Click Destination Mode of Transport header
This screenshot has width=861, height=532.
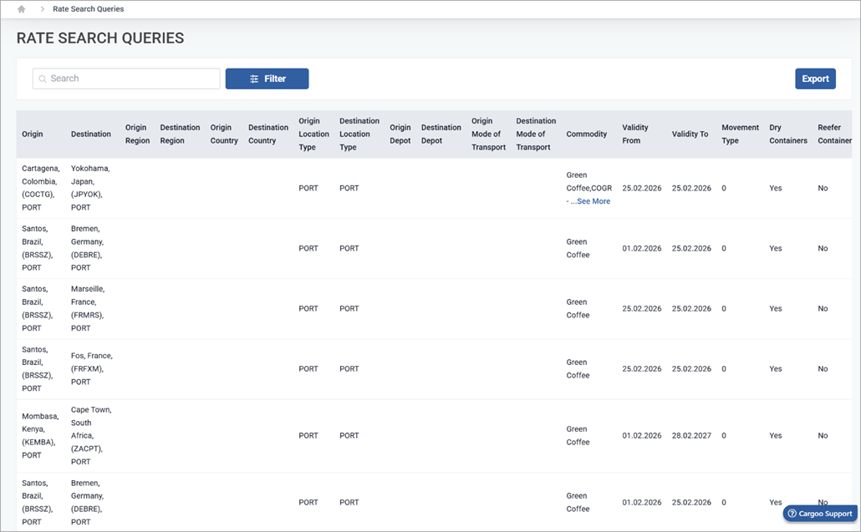pyautogui.click(x=536, y=134)
